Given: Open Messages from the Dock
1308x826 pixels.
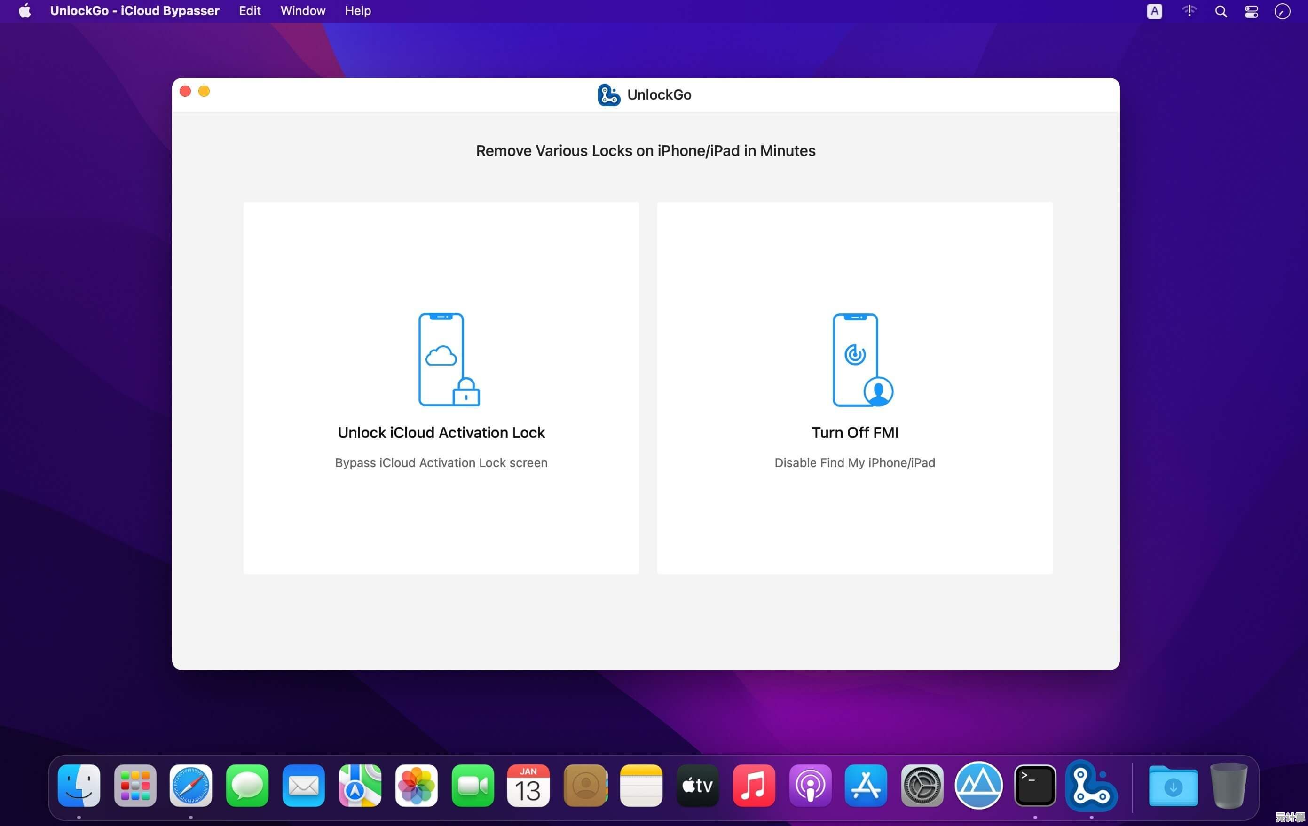Looking at the screenshot, I should (247, 785).
